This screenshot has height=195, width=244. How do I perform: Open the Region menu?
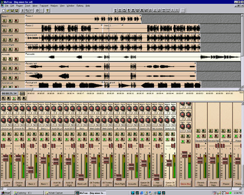20,6
